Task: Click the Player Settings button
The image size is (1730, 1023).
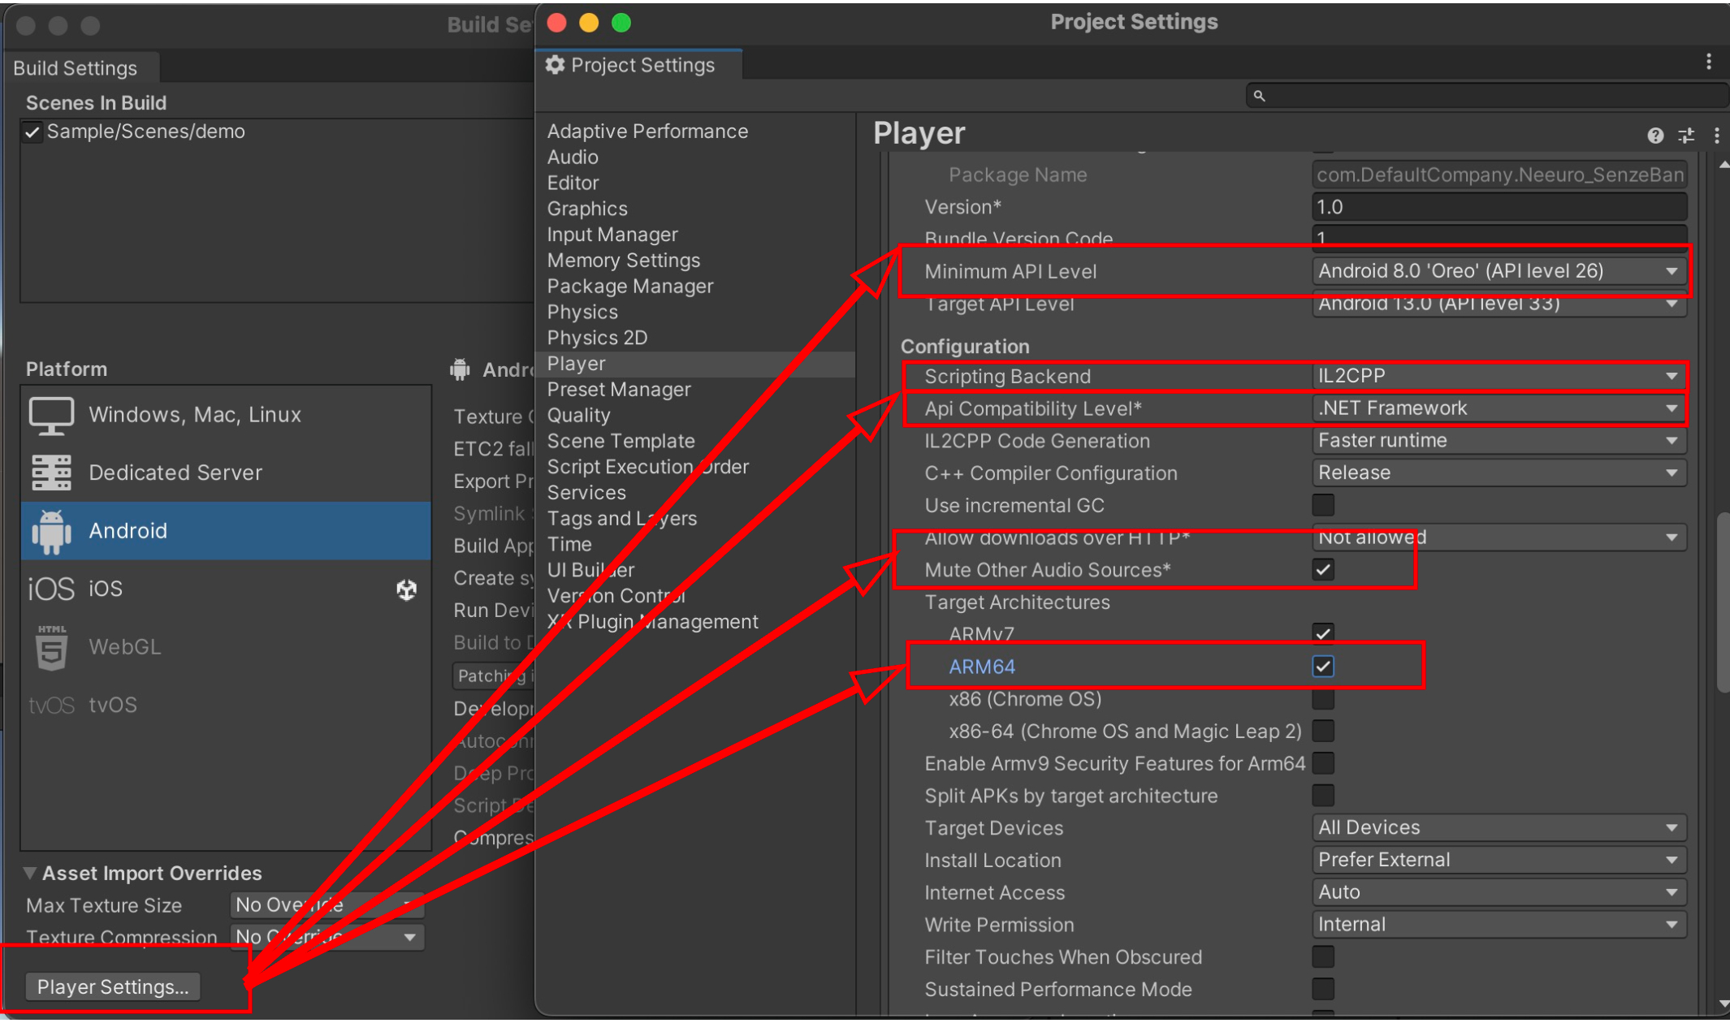Action: point(111,986)
